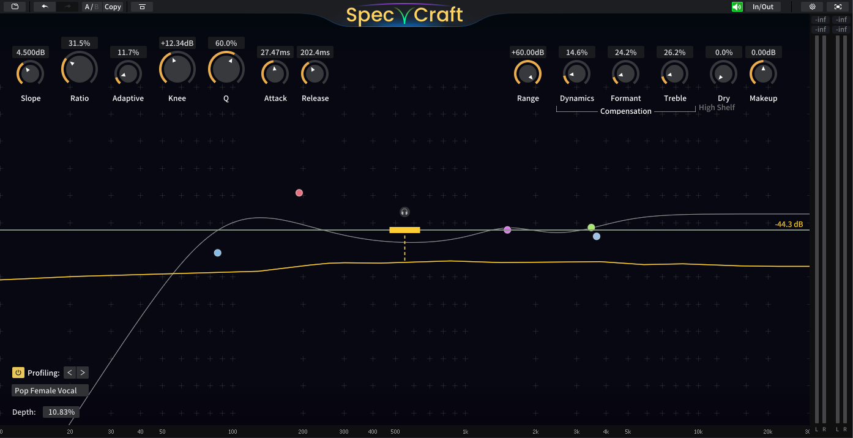This screenshot has width=853, height=438.
Task: Click the Attack knob
Action: coord(275,74)
